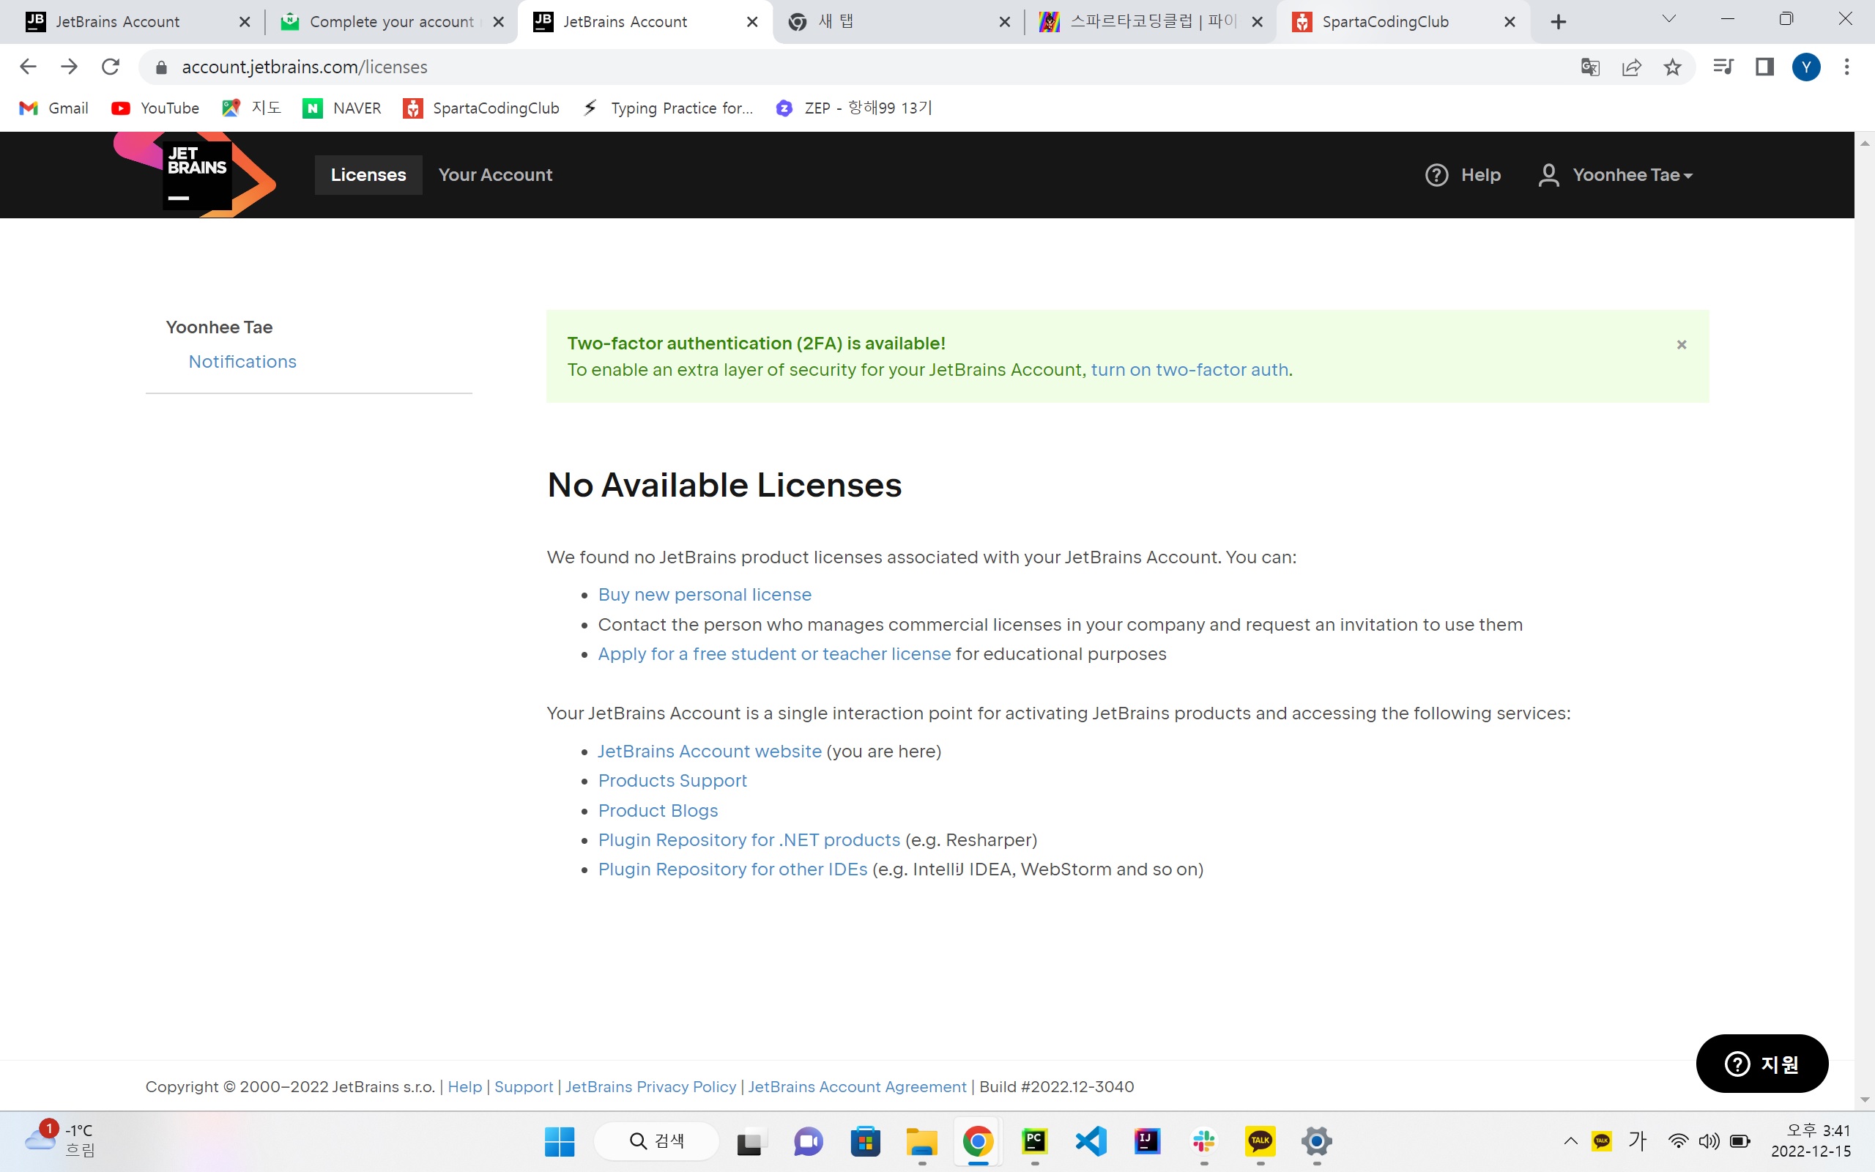Open Slack from the taskbar

1204,1141
